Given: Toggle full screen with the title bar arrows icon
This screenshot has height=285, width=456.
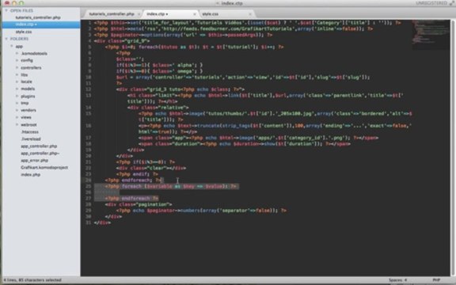Looking at the screenshot, I should [x=451, y=3].
